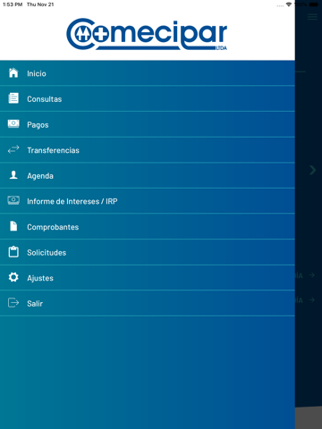322x429 pixels.
Task: Select the person icon next to Agenda
Action: (13, 175)
